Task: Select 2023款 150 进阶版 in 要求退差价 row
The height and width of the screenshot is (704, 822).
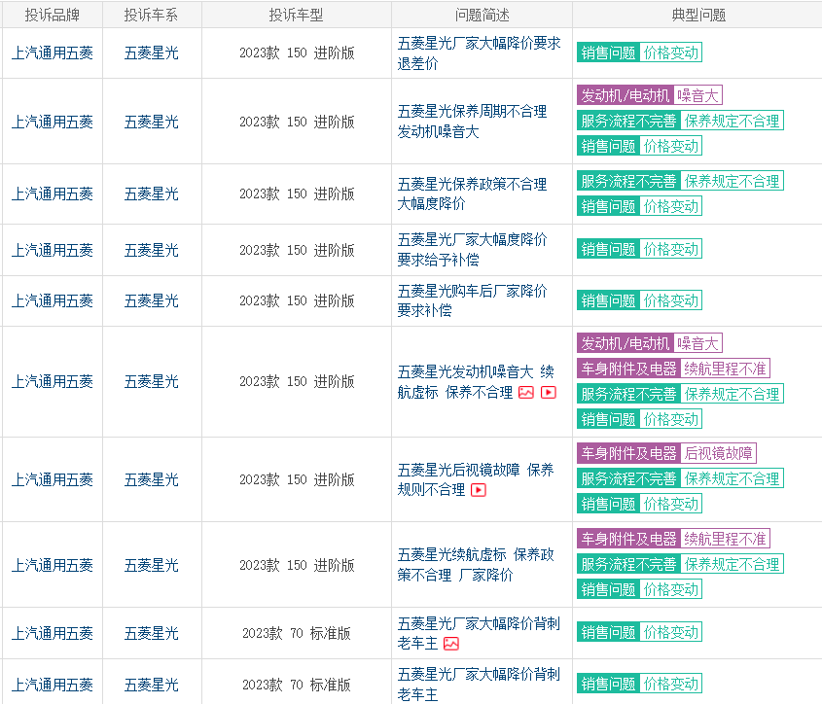Action: [297, 53]
